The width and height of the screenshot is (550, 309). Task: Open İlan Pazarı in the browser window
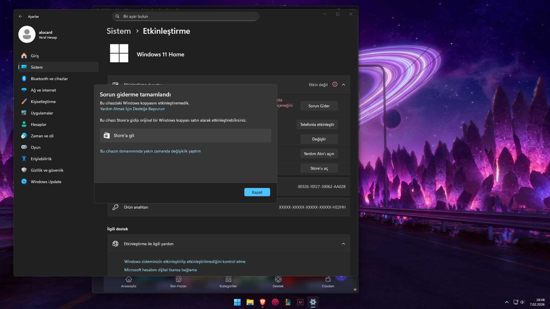pyautogui.click(x=178, y=282)
